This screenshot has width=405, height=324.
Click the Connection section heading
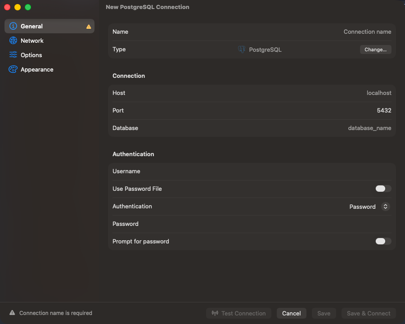point(129,76)
